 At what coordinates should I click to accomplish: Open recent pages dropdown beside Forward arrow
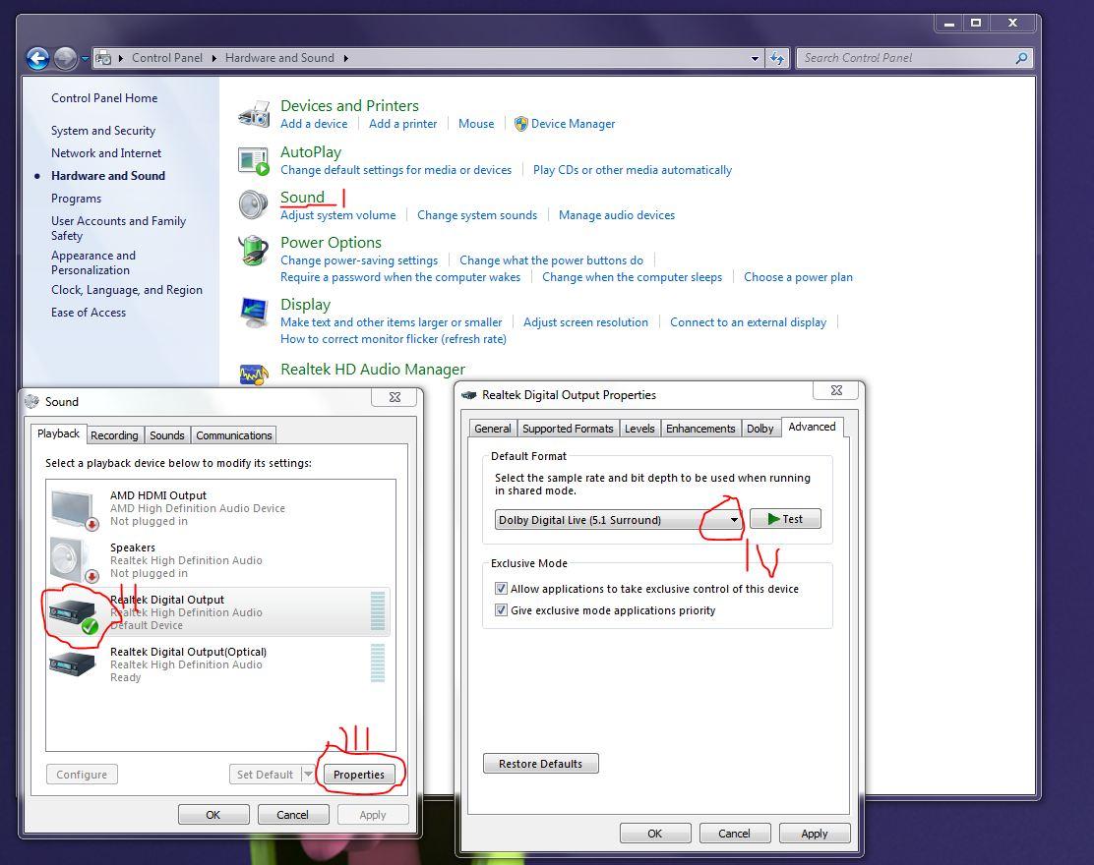(x=85, y=59)
